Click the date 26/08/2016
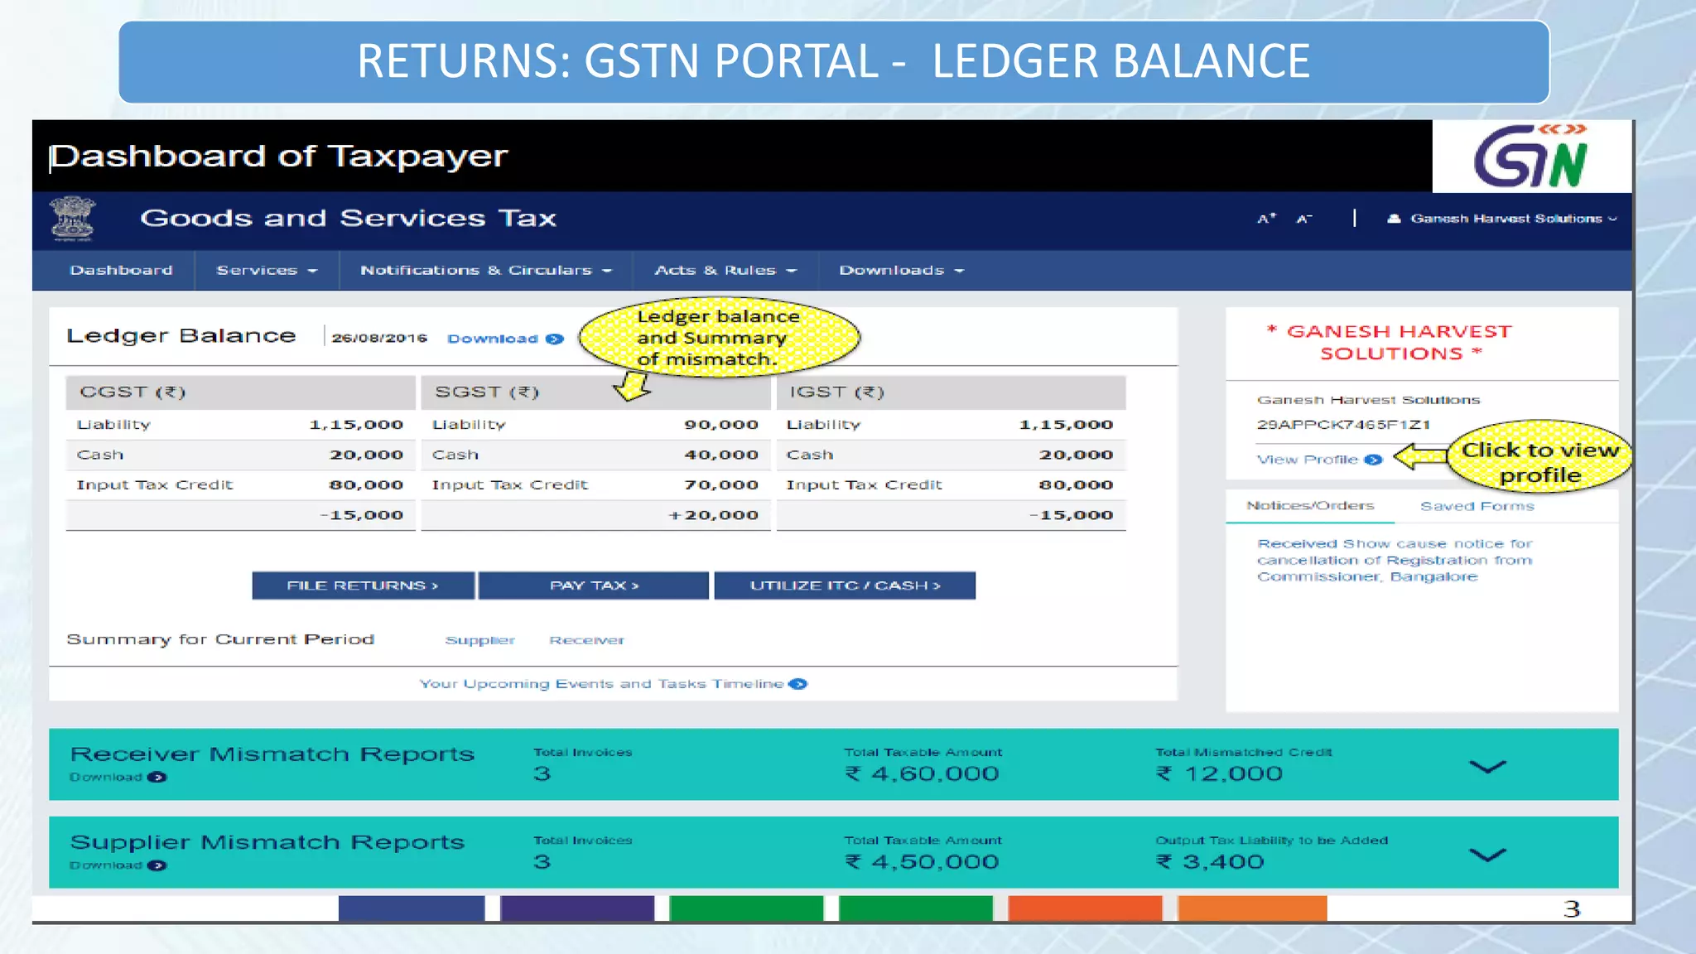This screenshot has height=954, width=1696. (379, 338)
